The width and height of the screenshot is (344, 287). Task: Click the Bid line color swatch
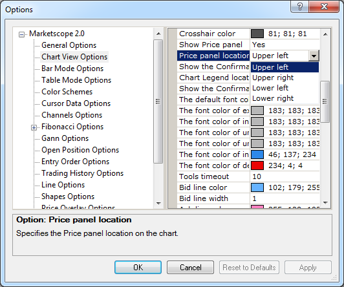point(257,187)
